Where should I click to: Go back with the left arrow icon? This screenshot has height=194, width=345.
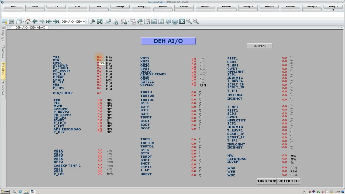[x=35, y=22]
